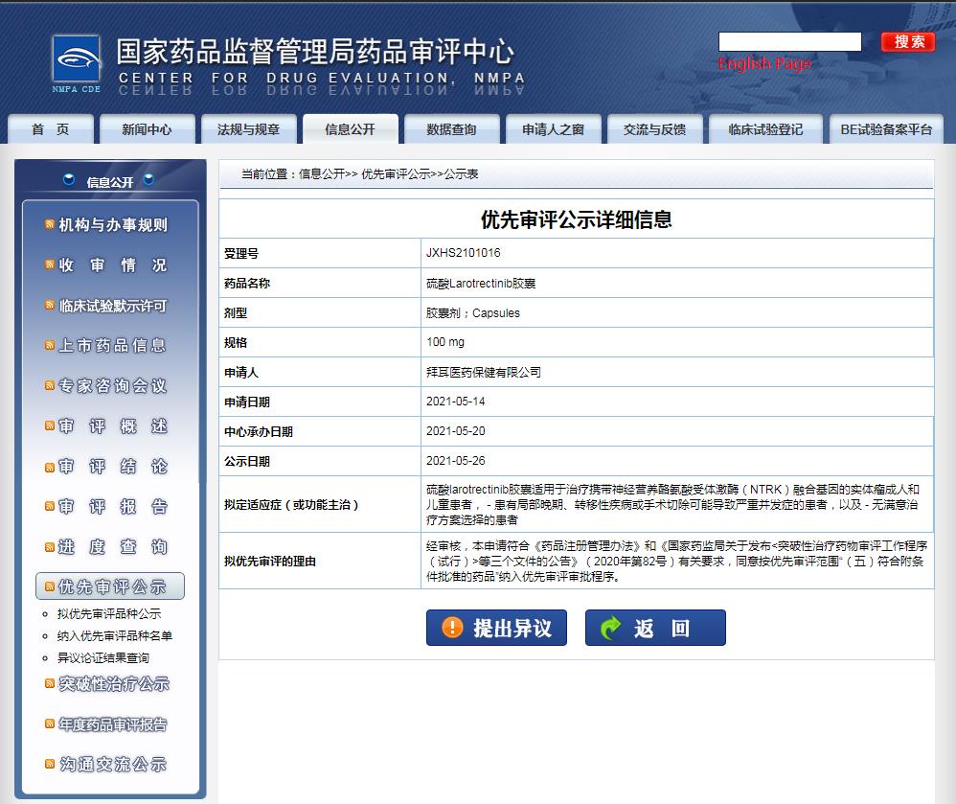The width and height of the screenshot is (956, 804).
Task: Open 机构与办事规则 in sidebar
Action: [x=113, y=224]
